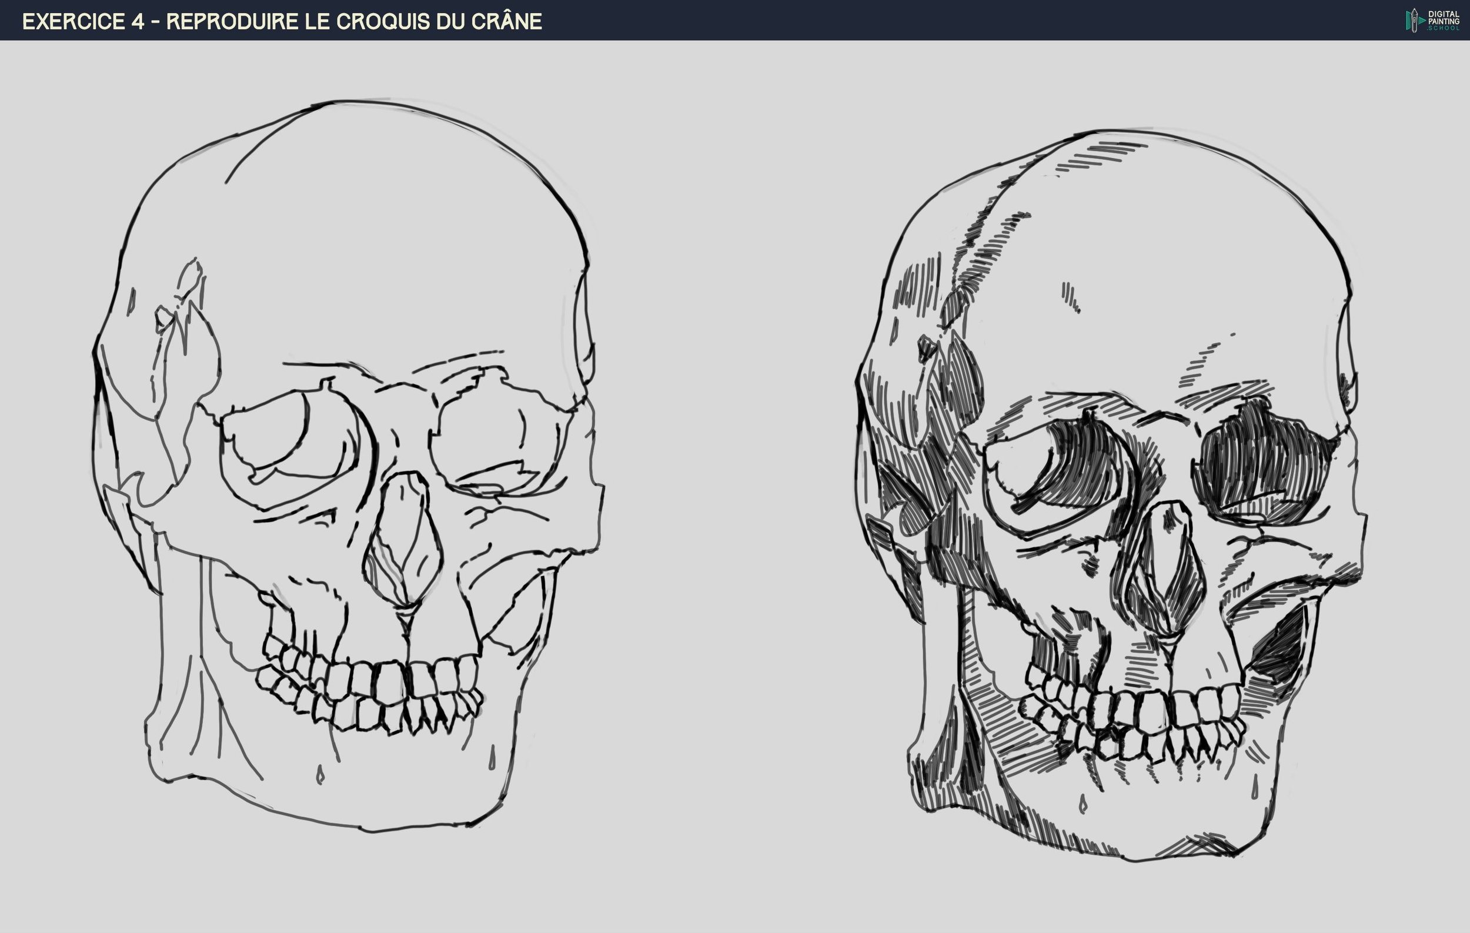Screen dimensions: 1470x933
Task: Click the word 'CRÂNE' in the title
Action: click(x=506, y=21)
